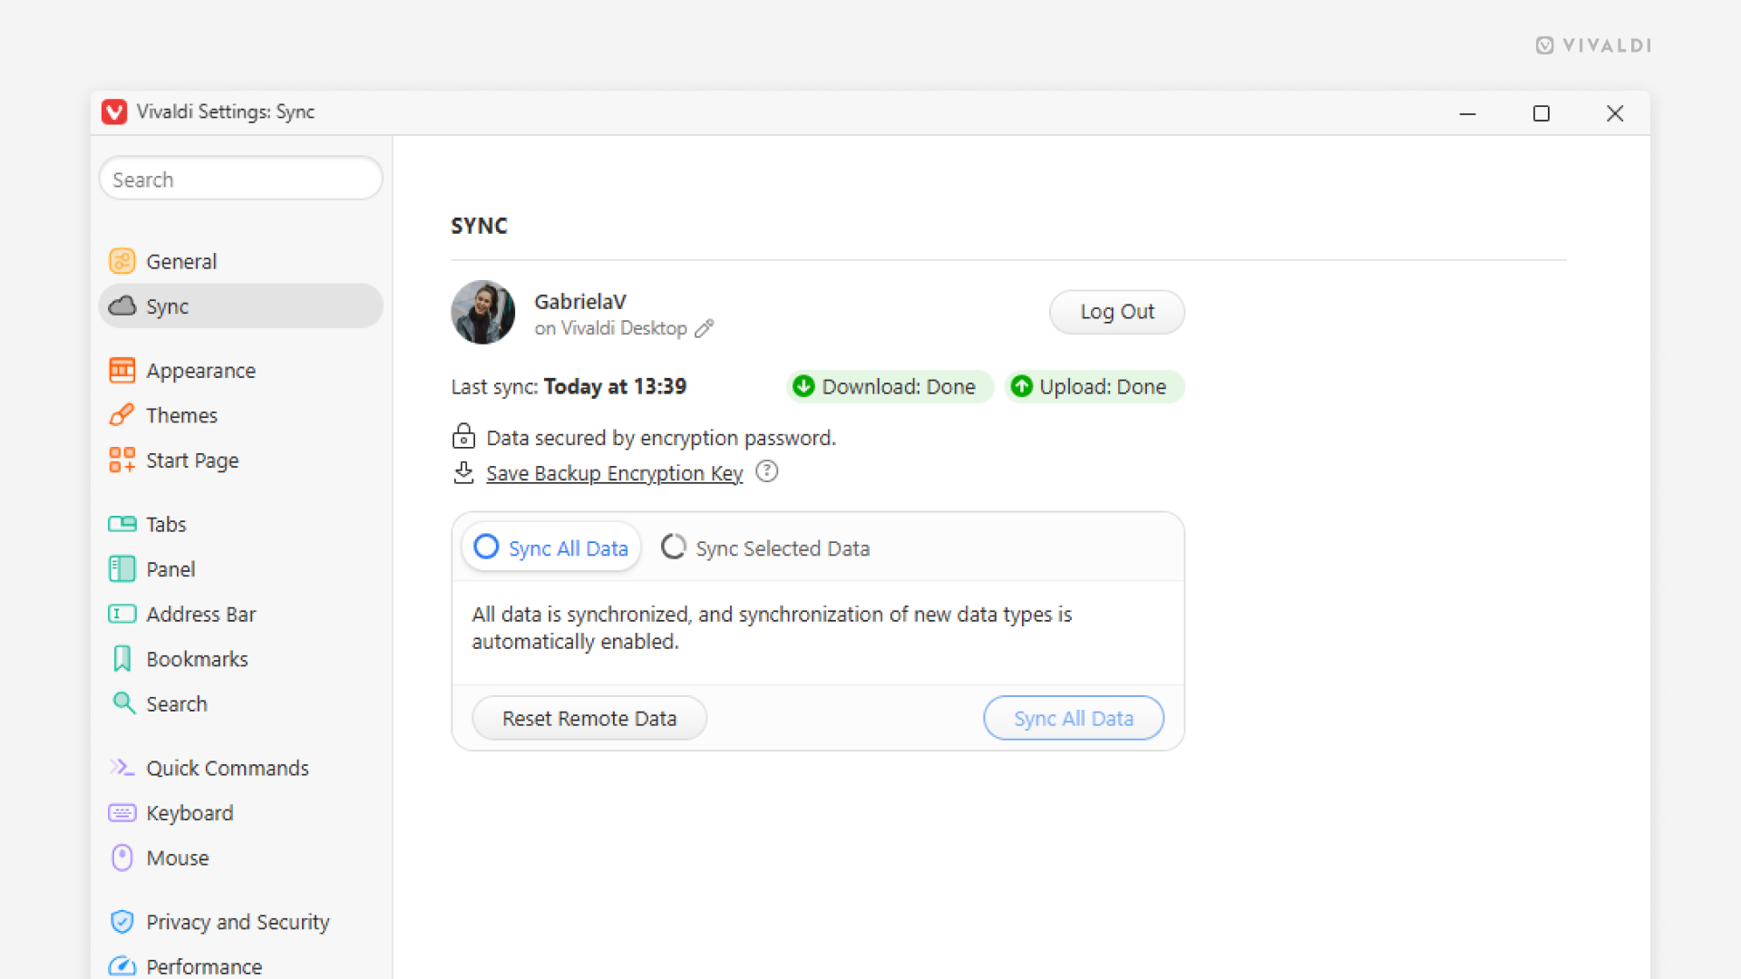Maximize the Vivaldi Settings window

[1542, 113]
